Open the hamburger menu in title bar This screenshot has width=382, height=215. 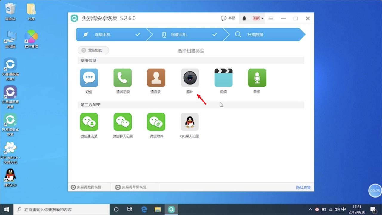(x=271, y=19)
